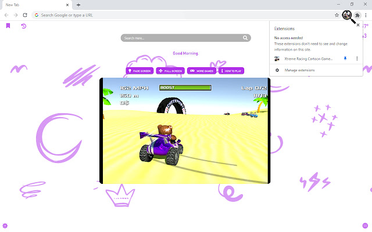
Task: Click the purple bookmark icon
Action: point(8,26)
